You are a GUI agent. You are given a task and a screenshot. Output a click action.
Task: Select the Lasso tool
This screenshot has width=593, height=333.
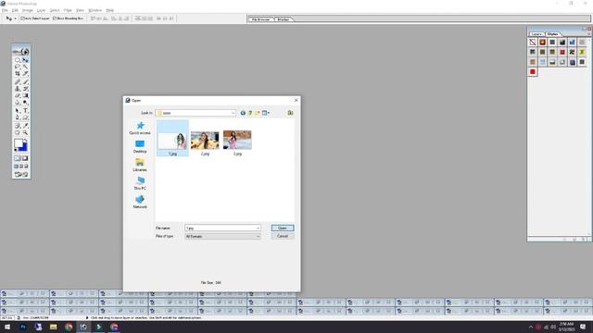(x=18, y=67)
